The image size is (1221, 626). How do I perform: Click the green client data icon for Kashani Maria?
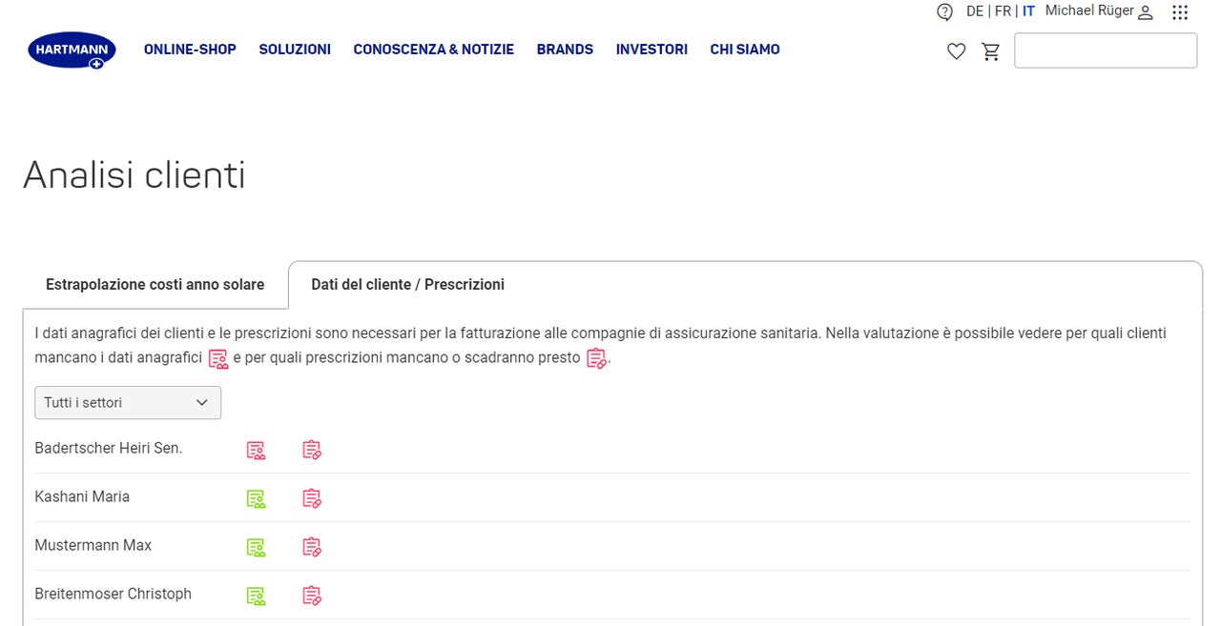pos(256,498)
